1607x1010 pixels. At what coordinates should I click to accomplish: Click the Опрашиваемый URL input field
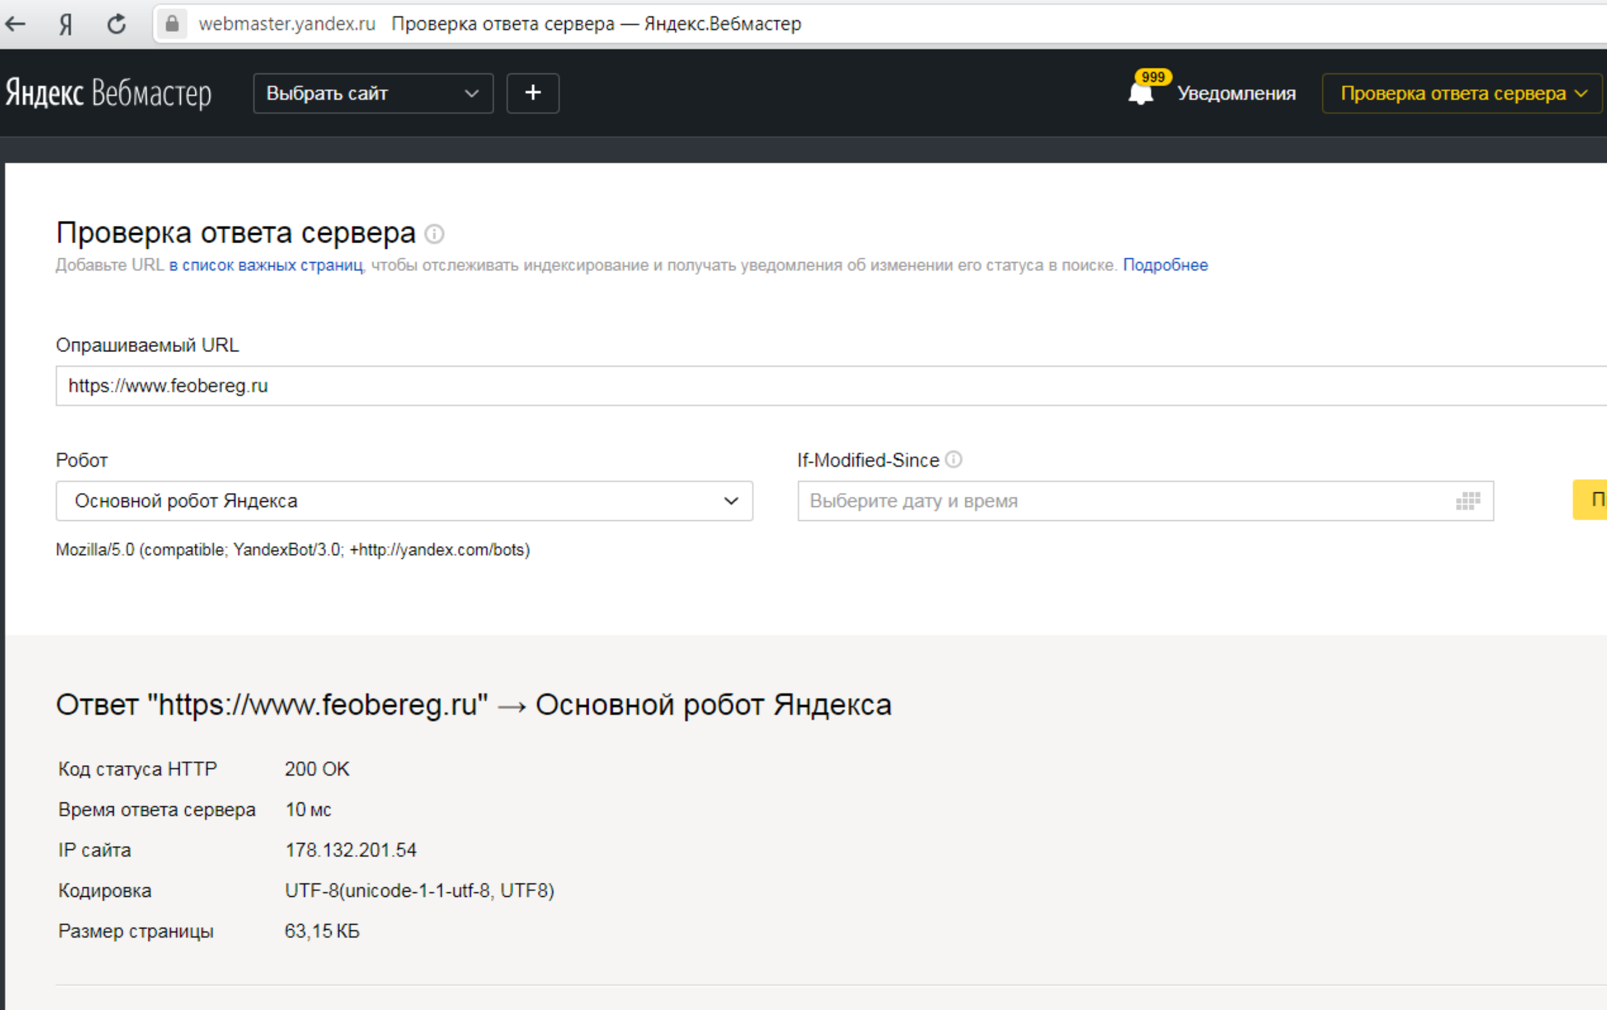pos(831,385)
